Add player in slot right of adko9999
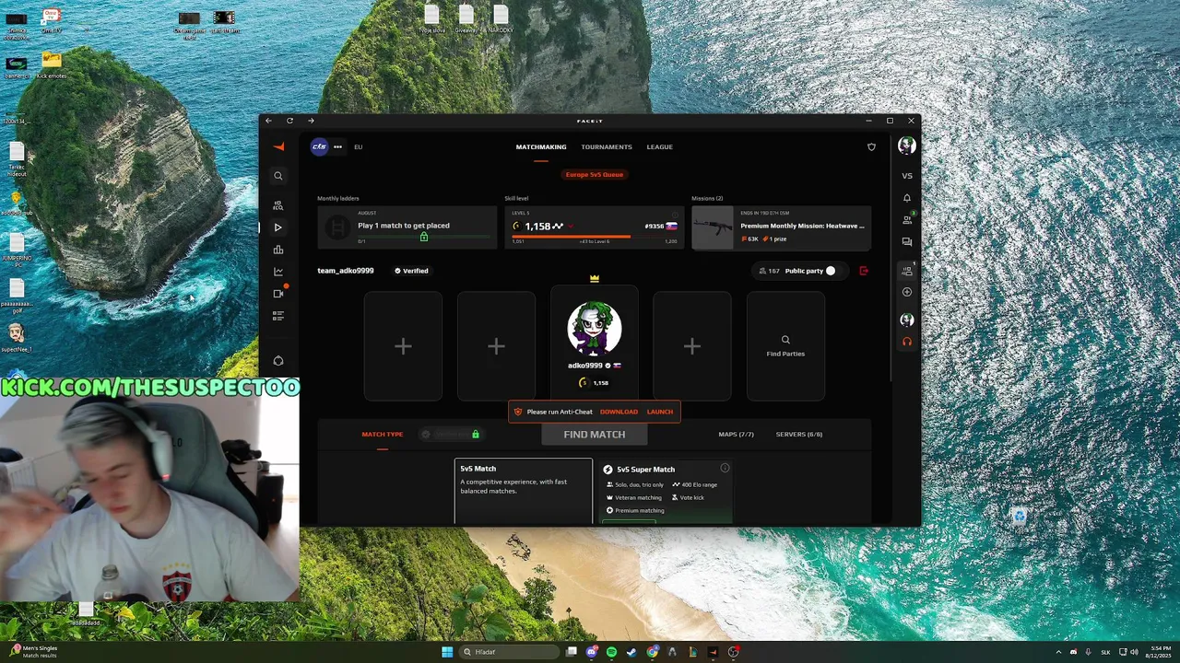1180x663 pixels. (x=692, y=346)
